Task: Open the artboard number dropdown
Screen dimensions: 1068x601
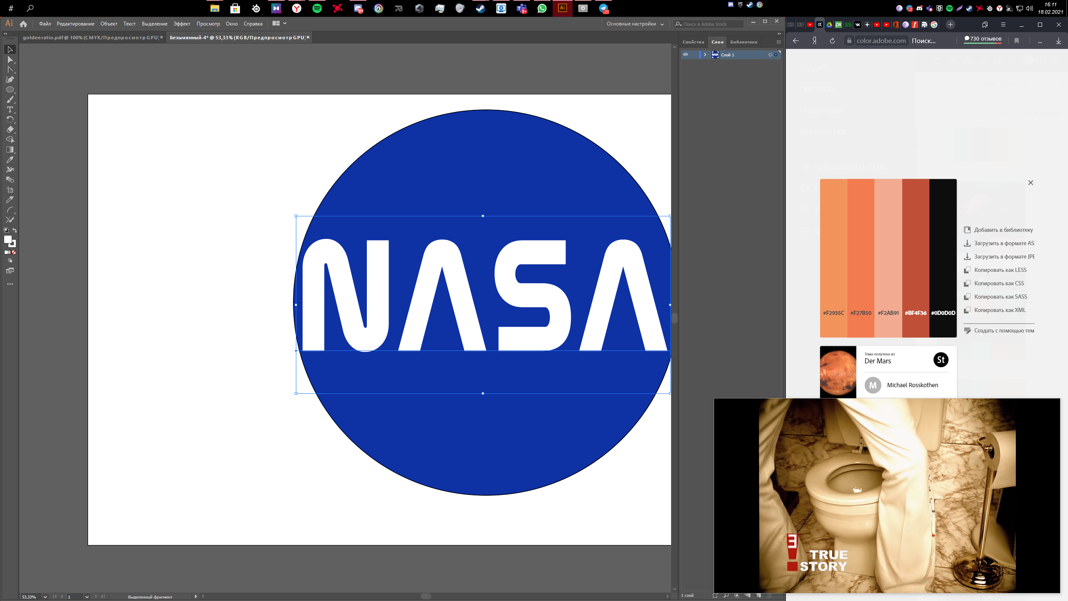Action: point(87,597)
